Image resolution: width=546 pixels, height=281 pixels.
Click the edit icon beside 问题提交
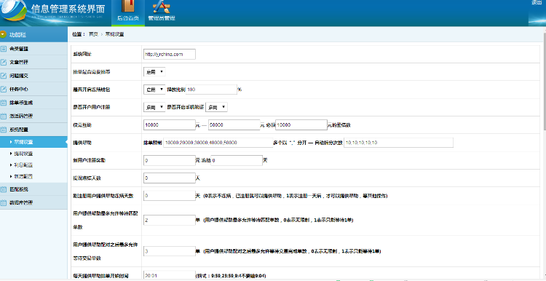4,76
